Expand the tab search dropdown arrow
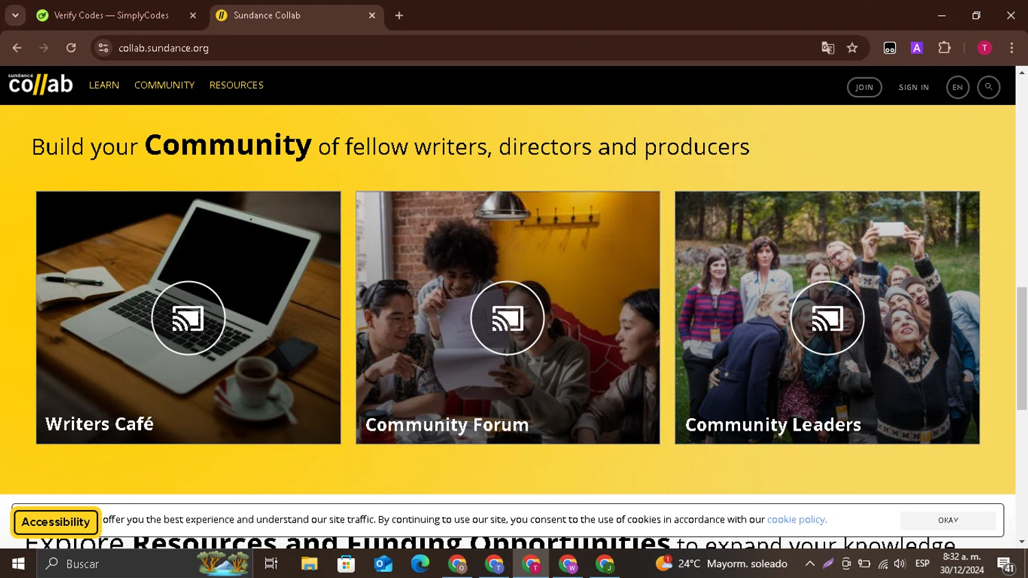The image size is (1028, 578). (15, 15)
